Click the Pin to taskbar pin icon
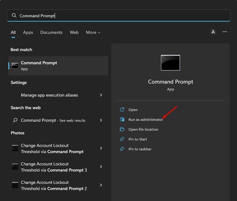This screenshot has height=201, width=237. pyautogui.click(x=122, y=149)
